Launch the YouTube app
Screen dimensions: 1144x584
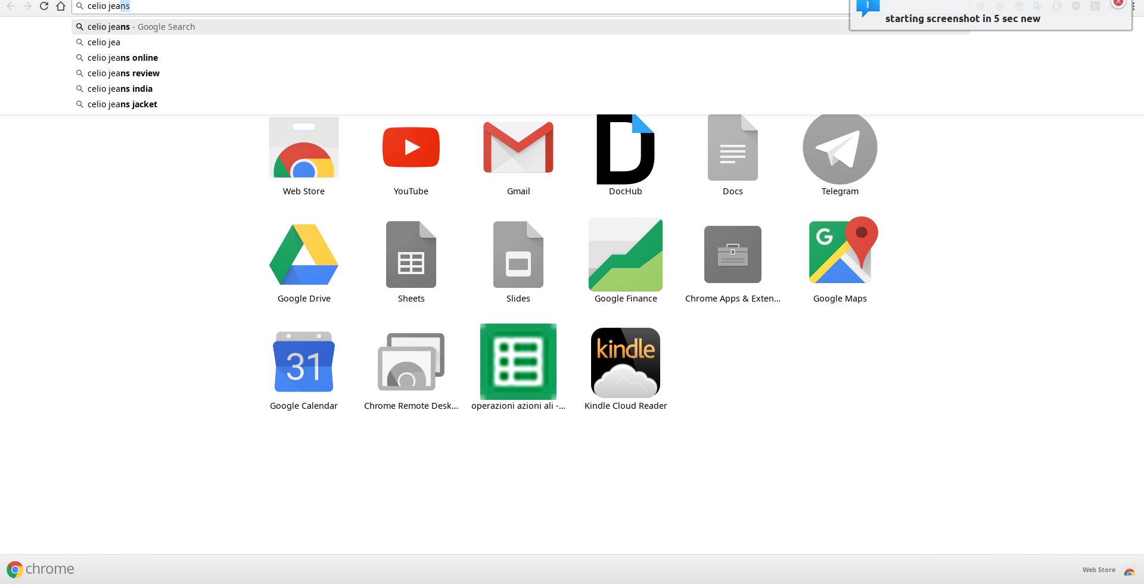(x=411, y=147)
